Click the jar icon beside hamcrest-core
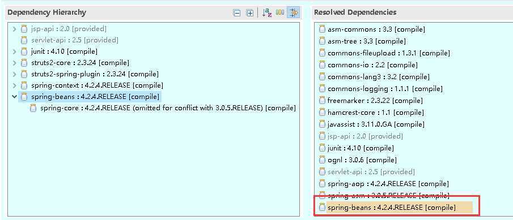The image size is (513, 220). [x=323, y=113]
